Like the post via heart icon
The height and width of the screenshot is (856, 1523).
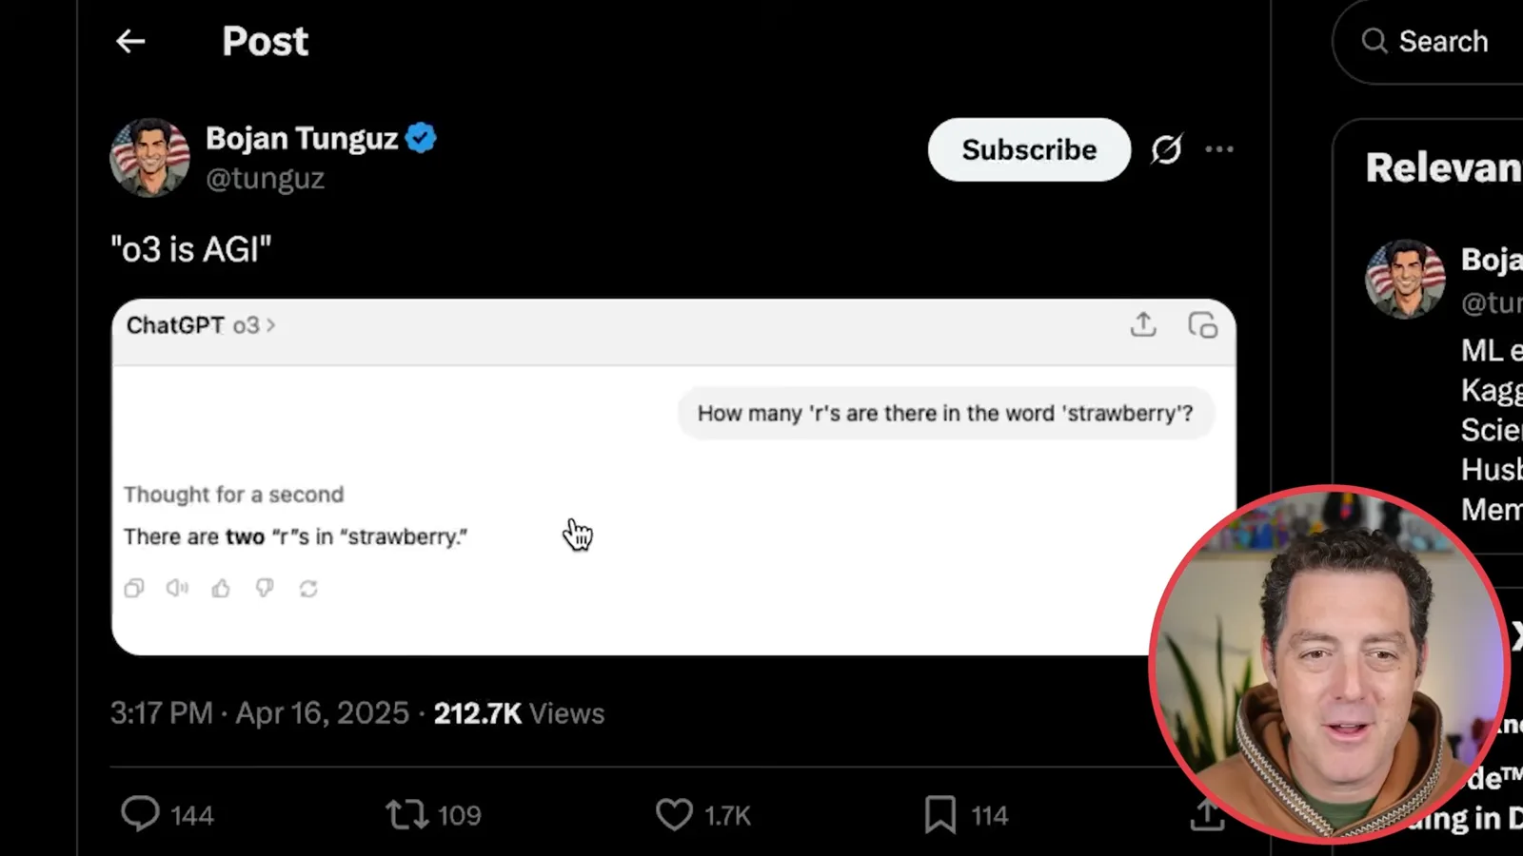click(674, 814)
